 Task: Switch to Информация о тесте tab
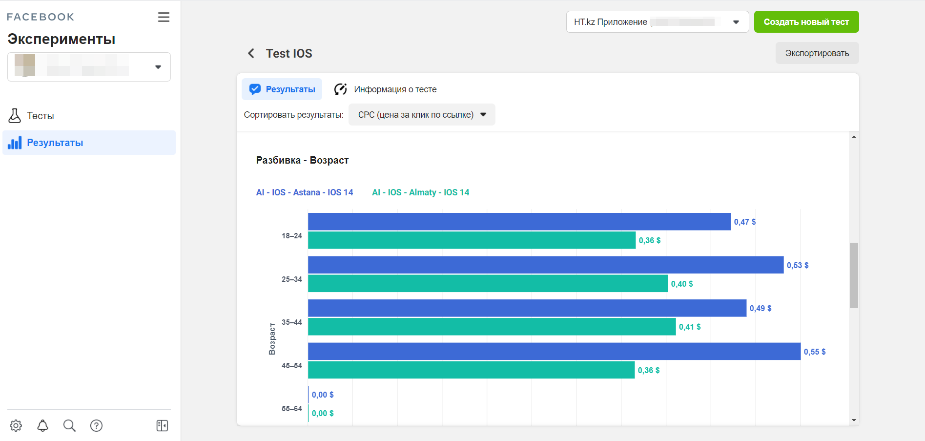click(385, 89)
